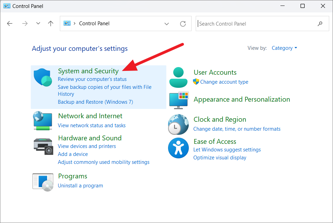Open the recent locations chevron
This screenshot has width=333, height=223.
pos(38,24)
